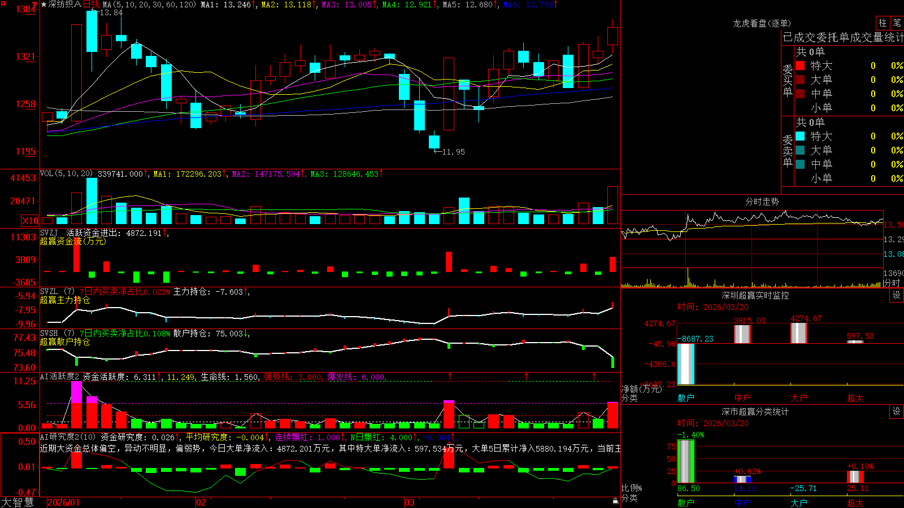Screen dimensions: 904x508
Task: Click the 597.53 value above the 超大 bar
Action: click(x=860, y=336)
